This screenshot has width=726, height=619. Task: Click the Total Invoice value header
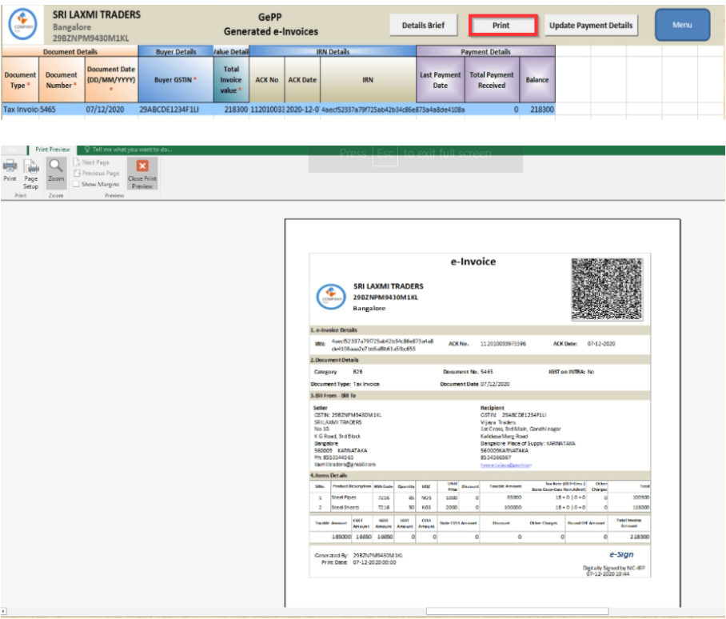point(231,80)
